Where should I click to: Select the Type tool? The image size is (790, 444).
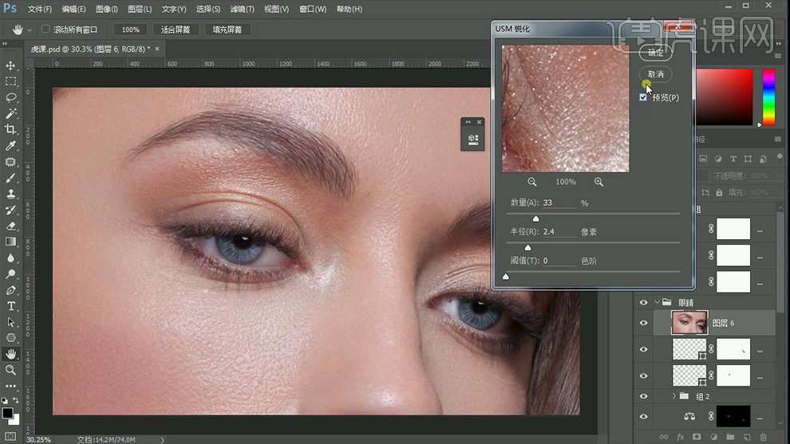tap(11, 306)
